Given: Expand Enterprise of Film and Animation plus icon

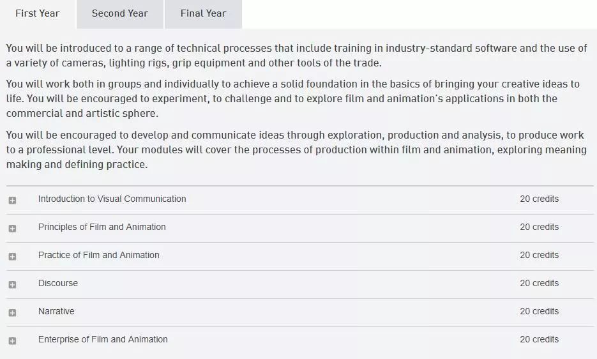Looking at the screenshot, I should click(12, 340).
